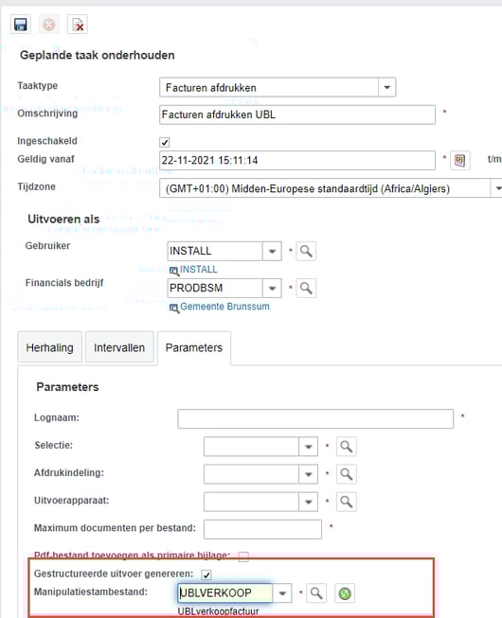Click into the Lognaam text field

(315, 418)
